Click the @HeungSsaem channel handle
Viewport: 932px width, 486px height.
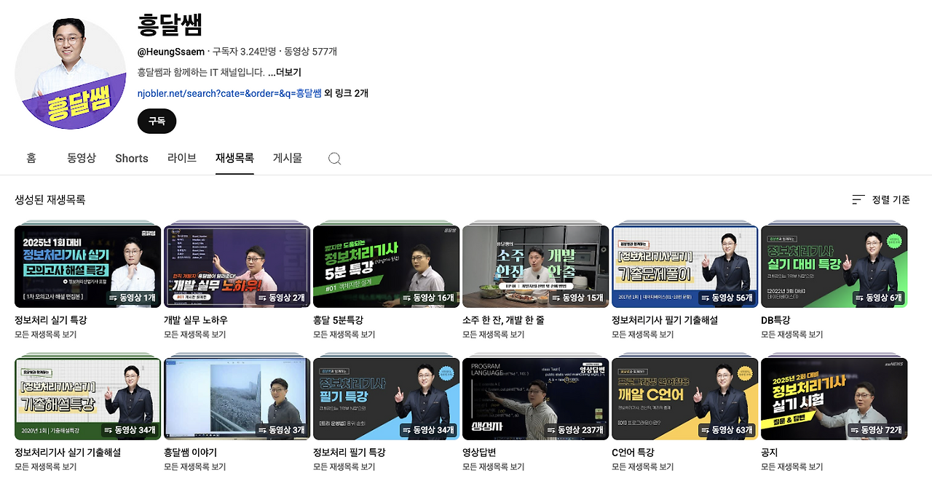[171, 52]
